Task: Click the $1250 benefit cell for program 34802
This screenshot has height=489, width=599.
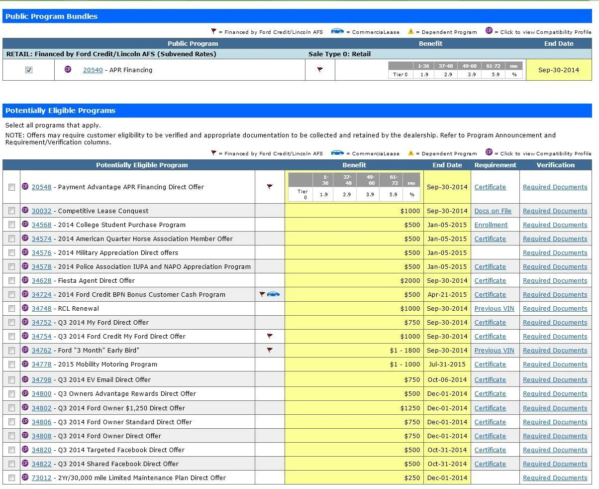Action: (354, 408)
